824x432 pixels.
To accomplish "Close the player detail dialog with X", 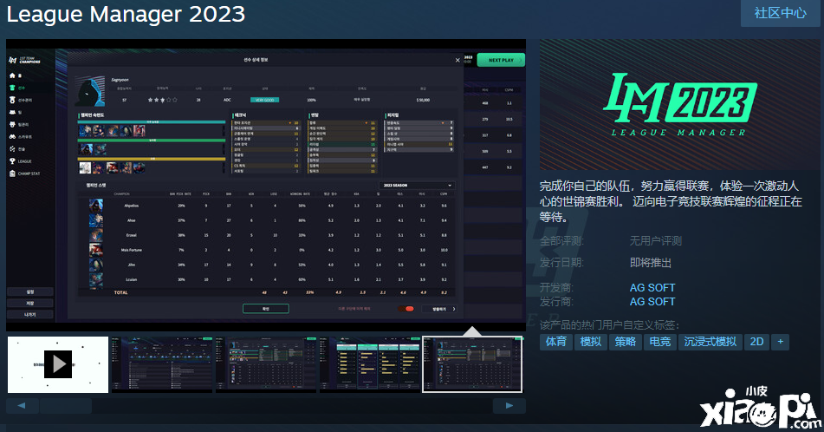I will [x=457, y=60].
